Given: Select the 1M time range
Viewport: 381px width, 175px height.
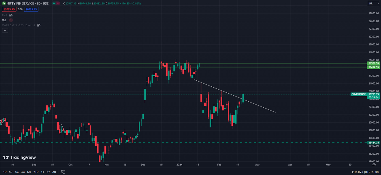Looking at the screenshot, I should [x=17, y=172].
